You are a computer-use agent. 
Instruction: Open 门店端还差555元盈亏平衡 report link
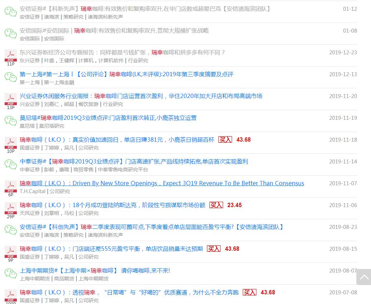click(111, 249)
